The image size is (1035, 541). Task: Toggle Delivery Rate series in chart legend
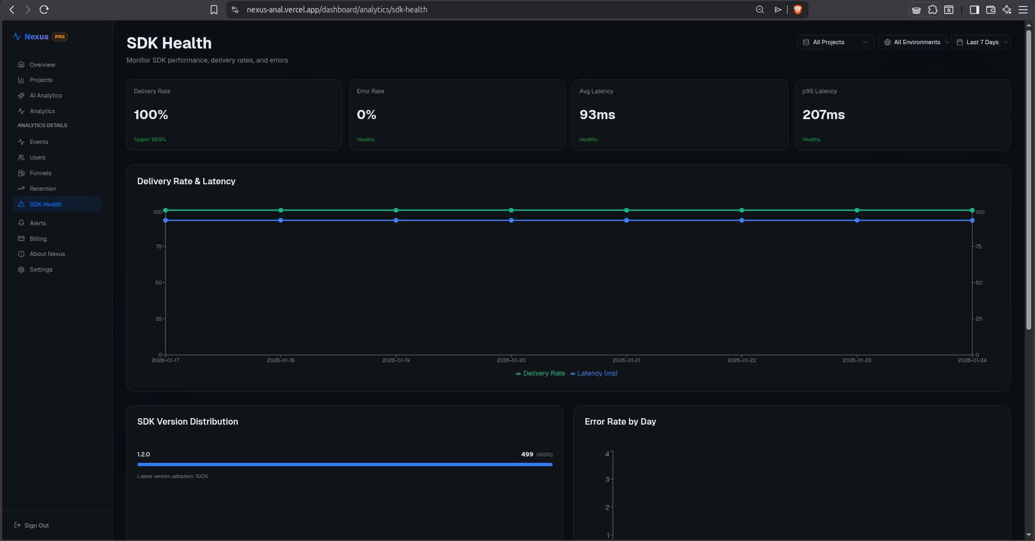(x=540, y=373)
